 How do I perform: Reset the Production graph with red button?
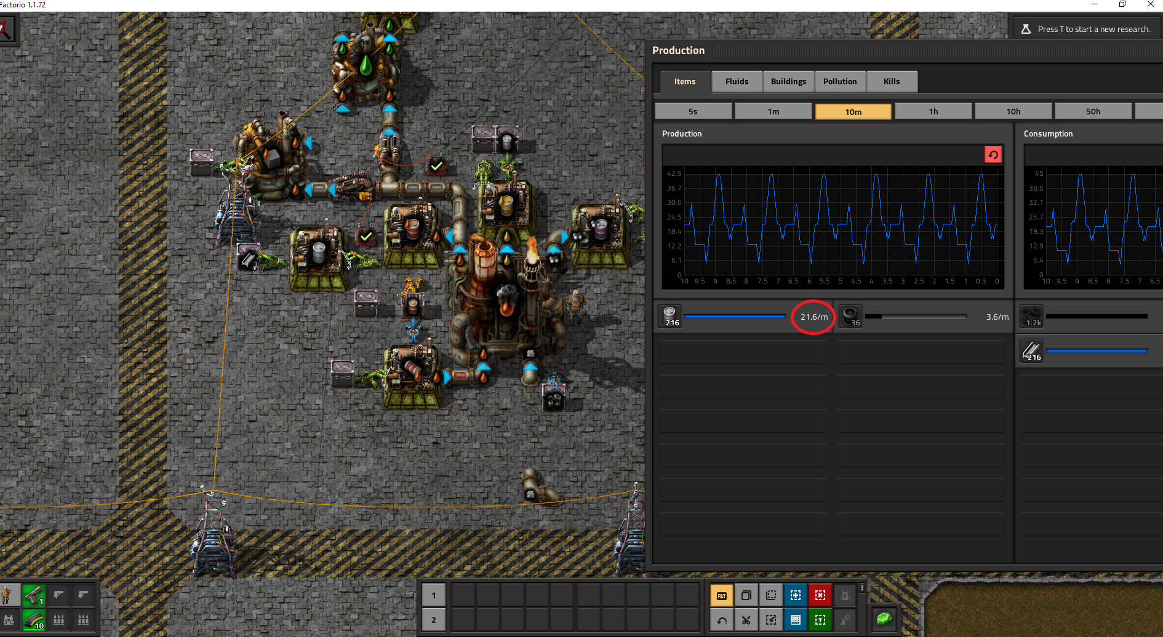pos(993,155)
